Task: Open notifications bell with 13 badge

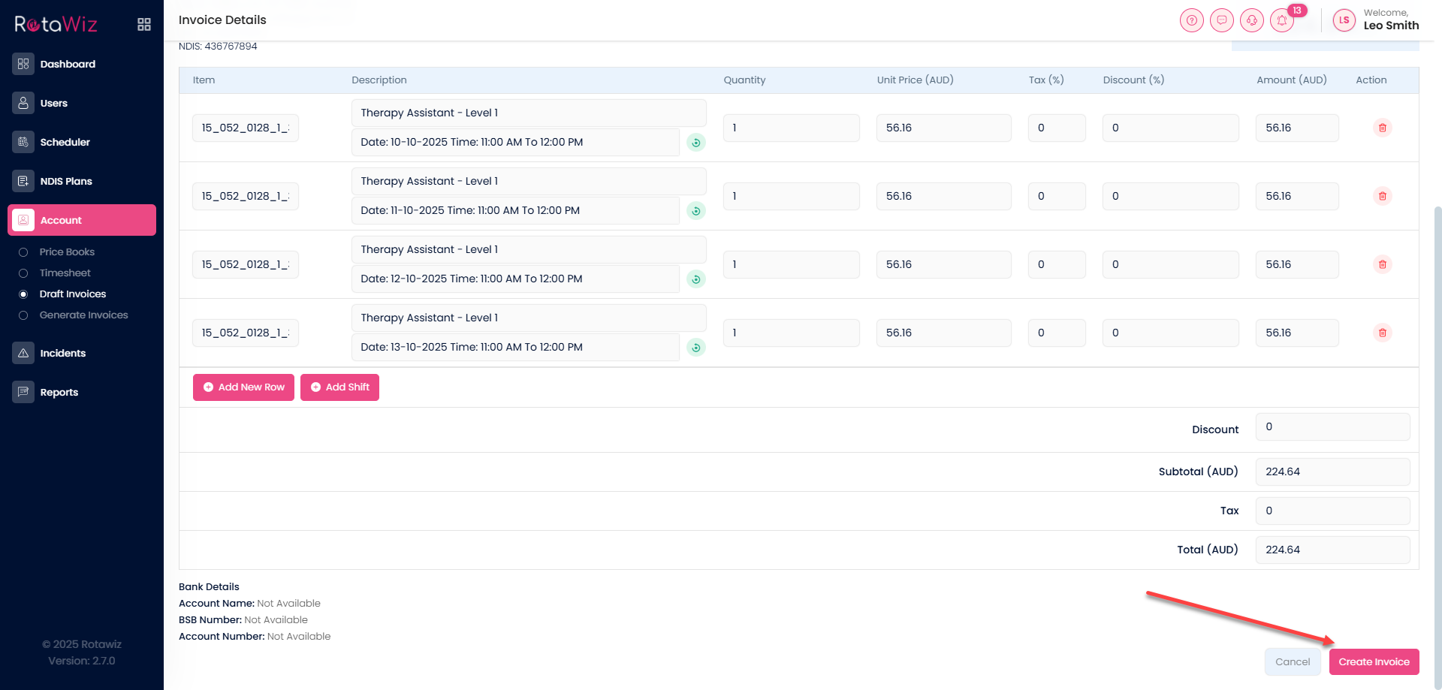Action: 1282,20
